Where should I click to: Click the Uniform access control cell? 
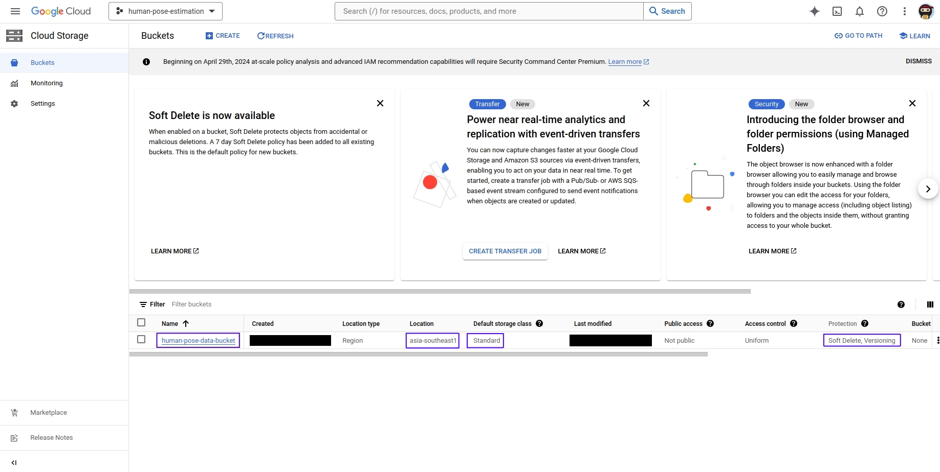[757, 341]
